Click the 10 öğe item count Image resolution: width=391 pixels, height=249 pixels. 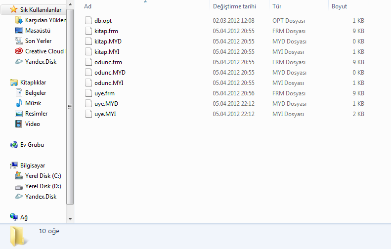[49, 231]
